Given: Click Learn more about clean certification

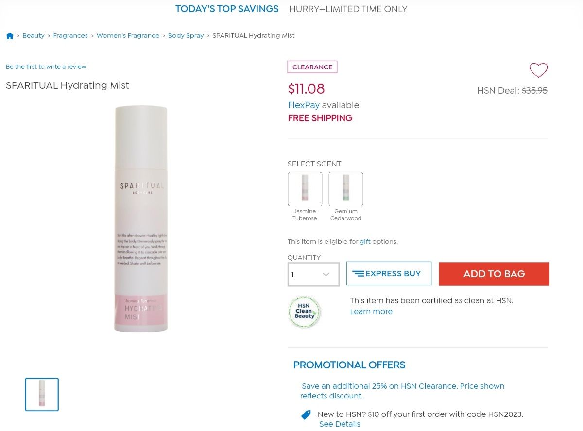Looking at the screenshot, I should click(371, 312).
